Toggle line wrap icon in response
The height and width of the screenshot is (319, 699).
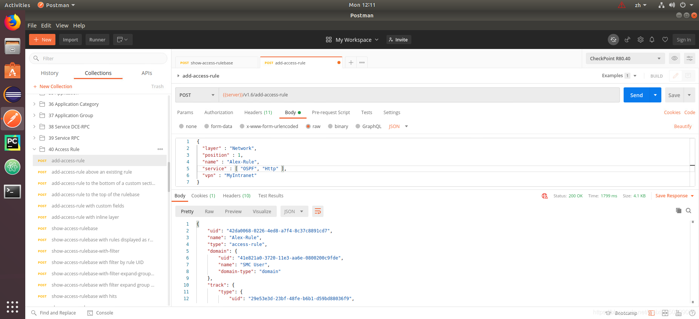point(318,211)
